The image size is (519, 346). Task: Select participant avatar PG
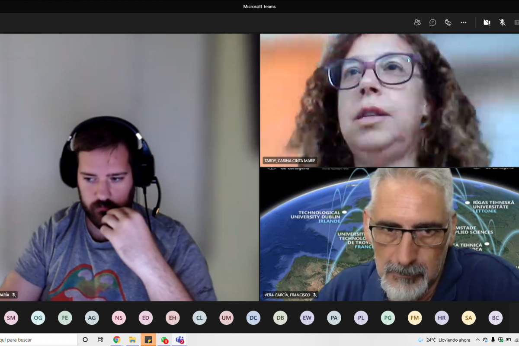pyautogui.click(x=388, y=318)
